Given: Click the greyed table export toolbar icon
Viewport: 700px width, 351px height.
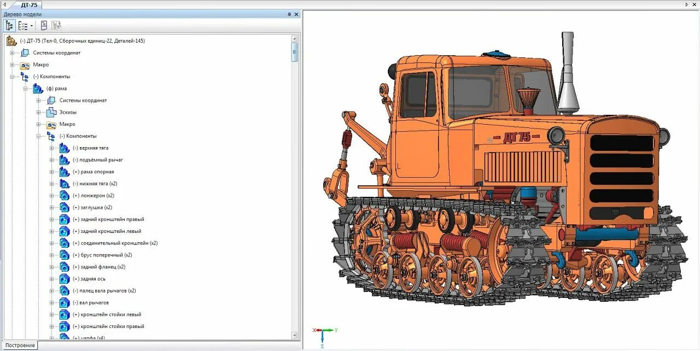Looking at the screenshot, I should pos(56,25).
